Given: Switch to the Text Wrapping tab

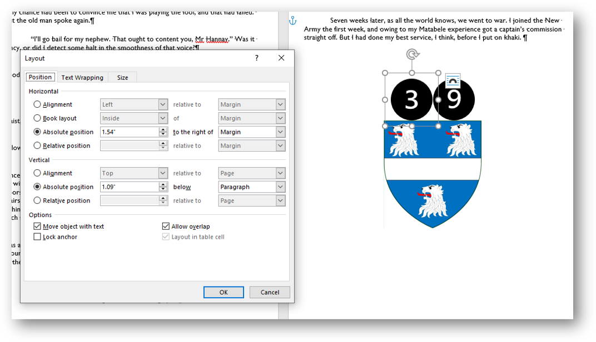Looking at the screenshot, I should 82,78.
